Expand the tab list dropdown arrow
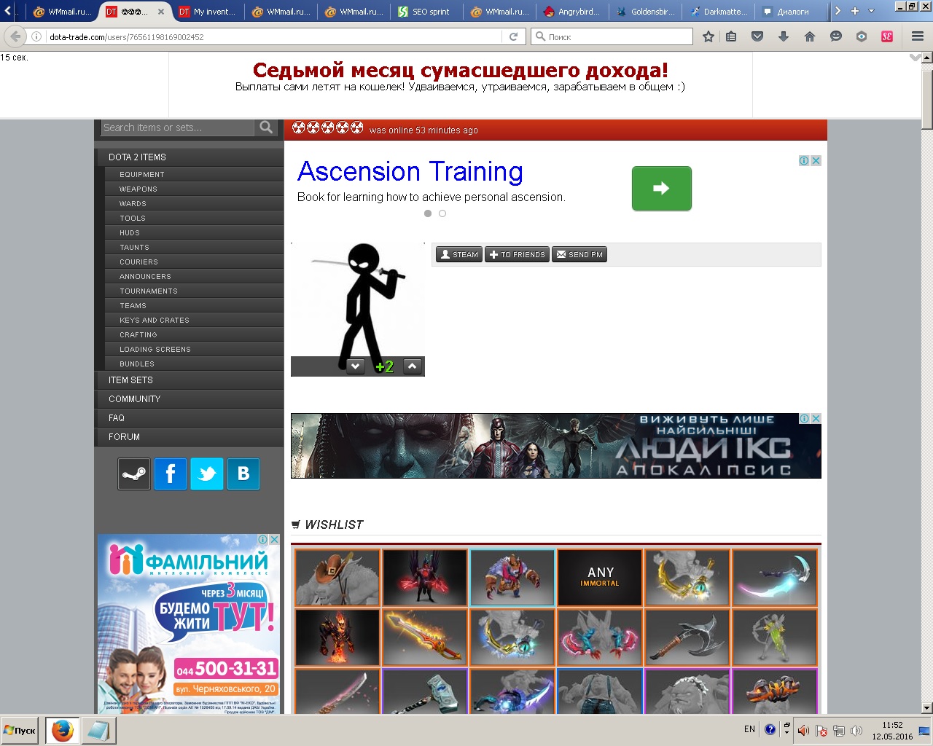Screen dimensions: 933x746 tap(871, 11)
